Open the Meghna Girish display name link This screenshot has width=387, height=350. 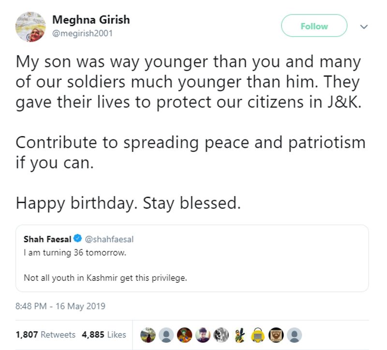tap(91, 20)
